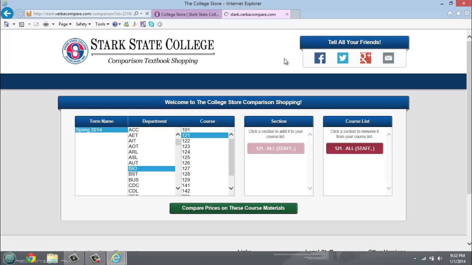Click the Windows Start button

pyautogui.click(x=10, y=258)
